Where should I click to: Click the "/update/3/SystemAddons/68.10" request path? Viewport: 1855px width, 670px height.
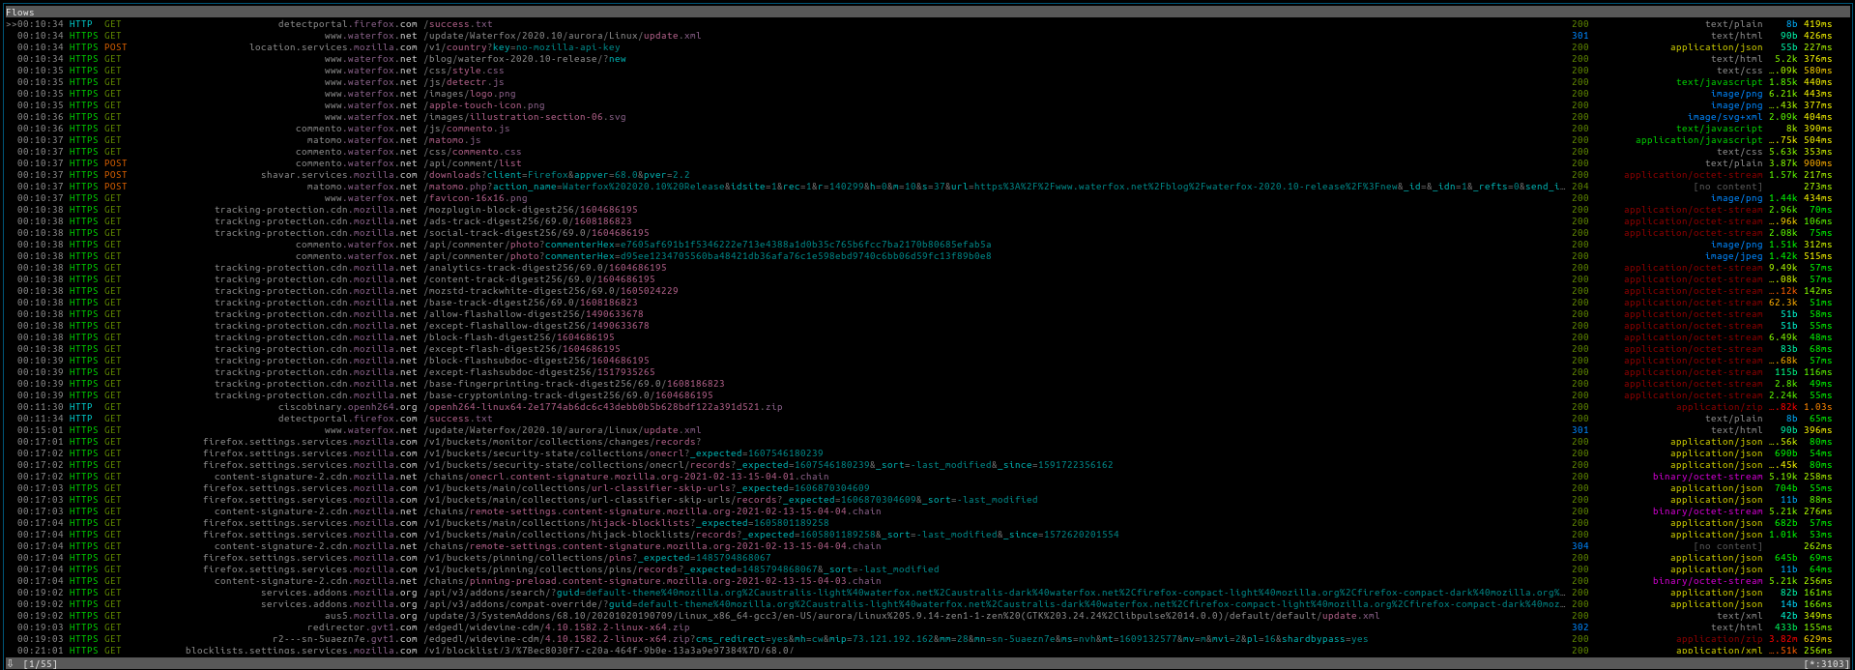[902, 616]
